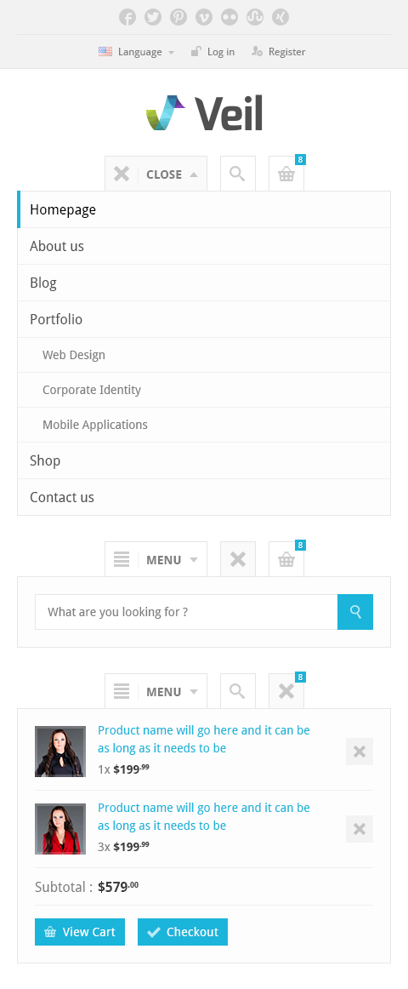Expand the MENU dropdown above the cart panel
This screenshot has width=408, height=989.
click(x=156, y=690)
